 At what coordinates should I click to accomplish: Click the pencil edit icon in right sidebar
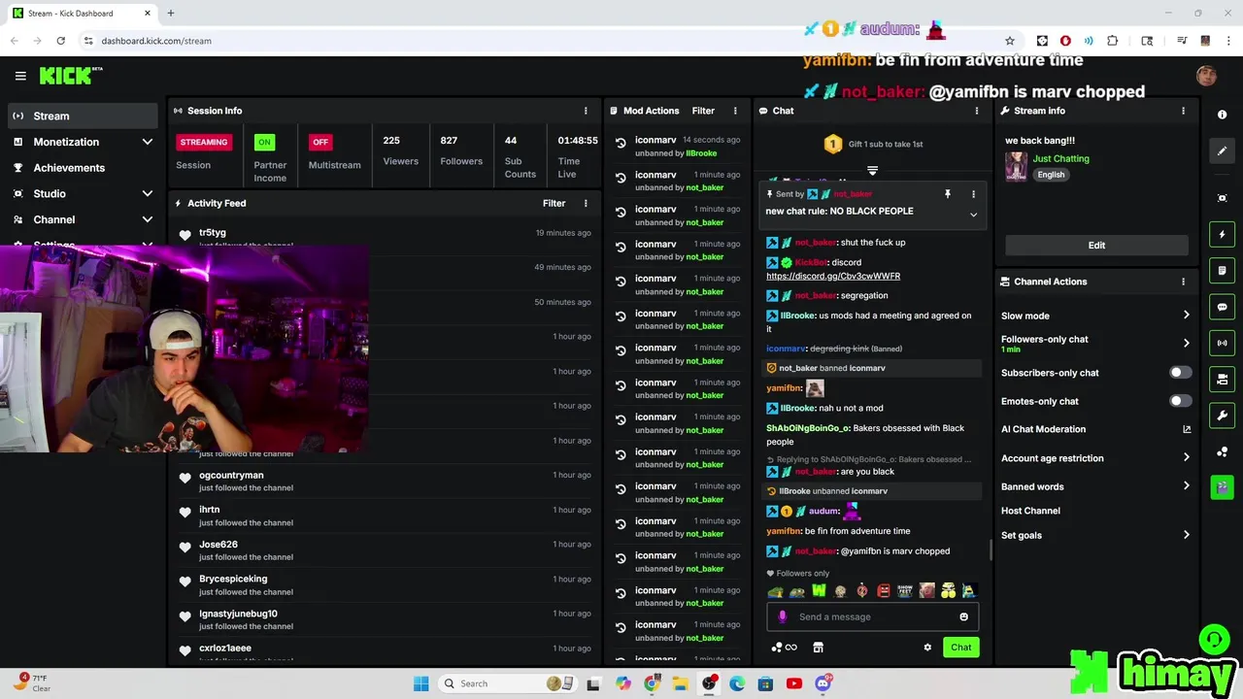point(1223,150)
